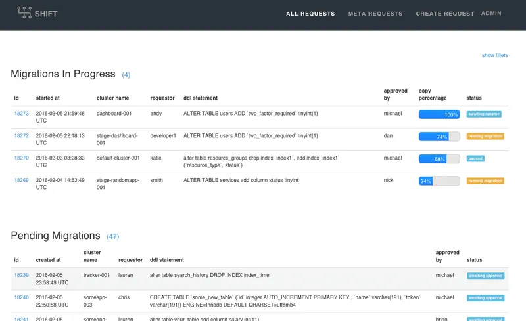Open migration 18273
The height and width of the screenshot is (321, 526).
coord(22,114)
